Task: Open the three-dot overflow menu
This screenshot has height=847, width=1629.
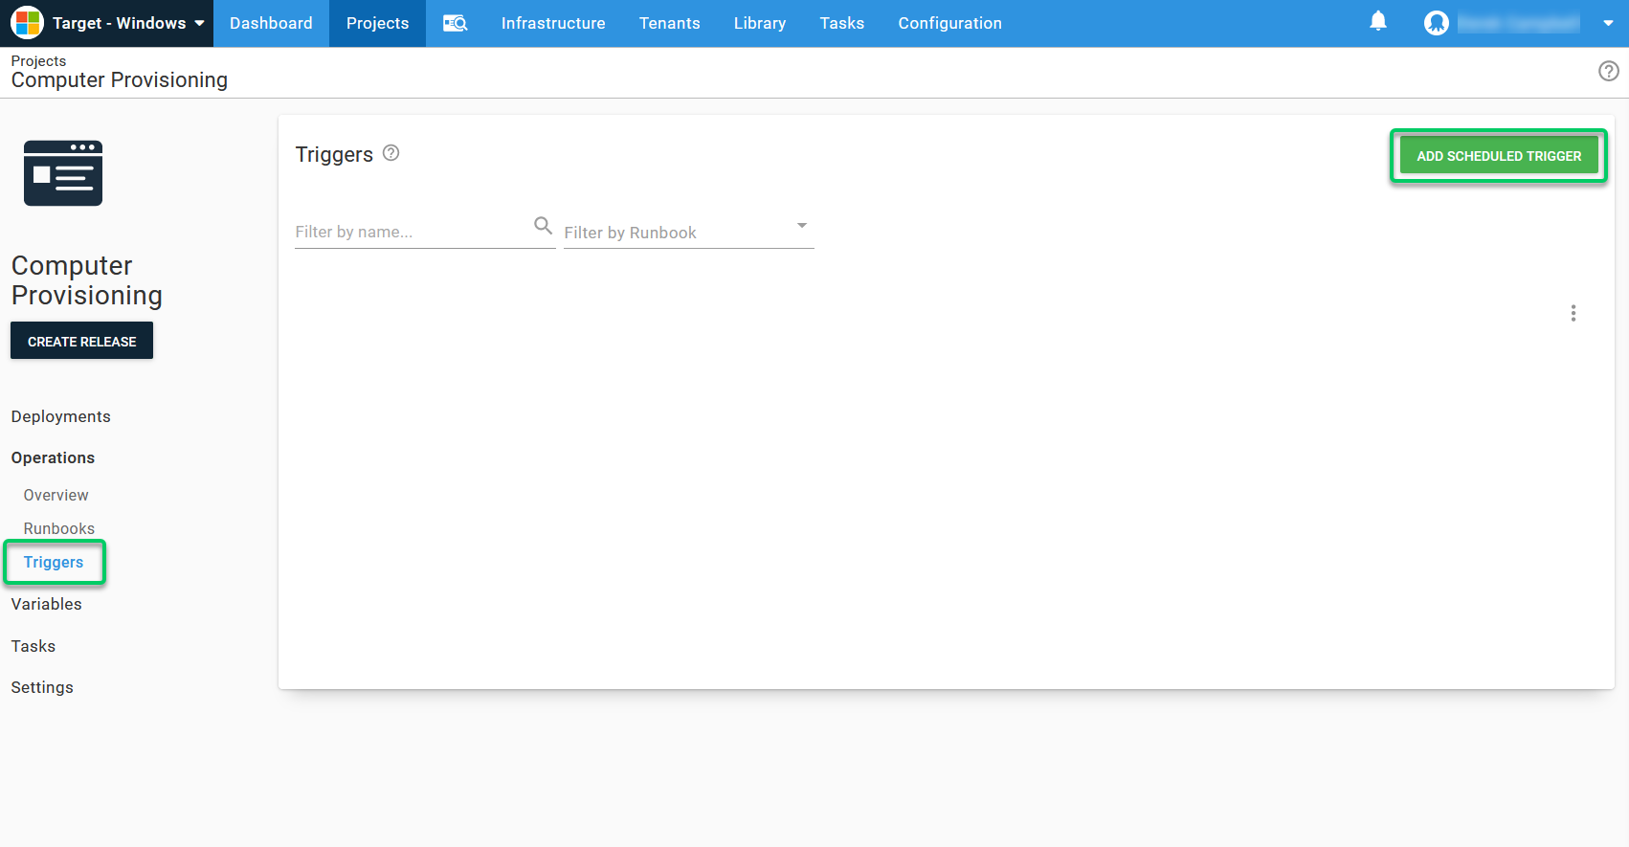Action: tap(1573, 313)
